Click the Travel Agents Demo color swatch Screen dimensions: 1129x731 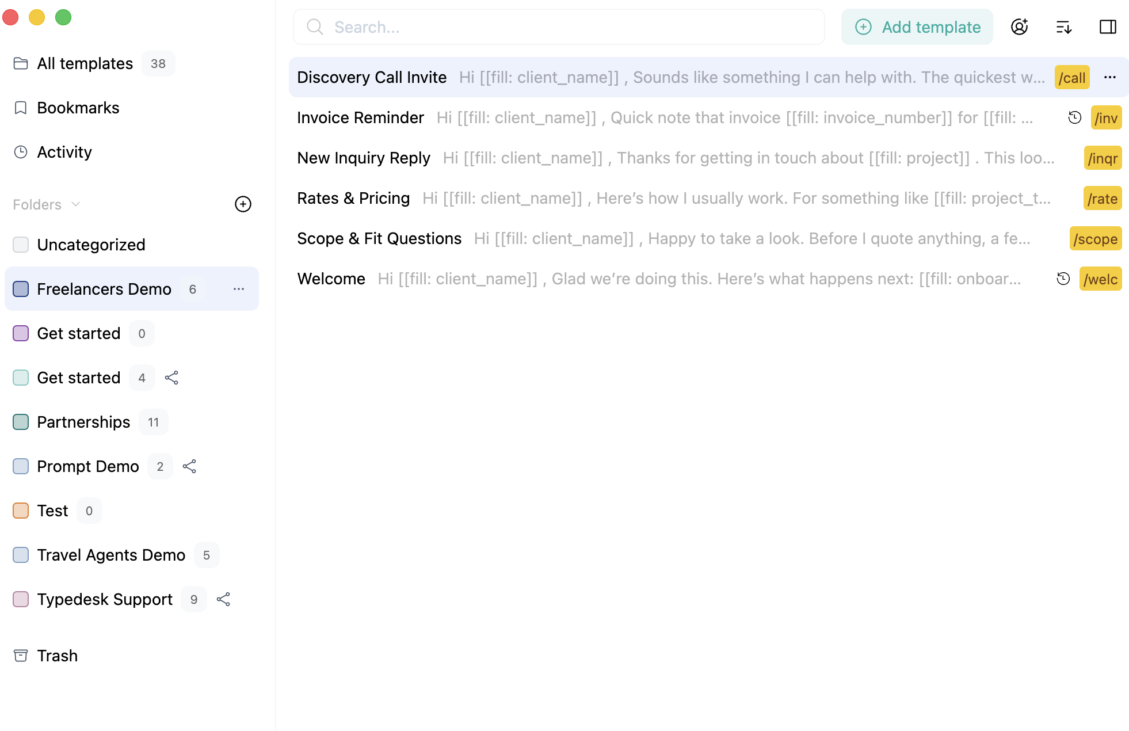(x=21, y=555)
